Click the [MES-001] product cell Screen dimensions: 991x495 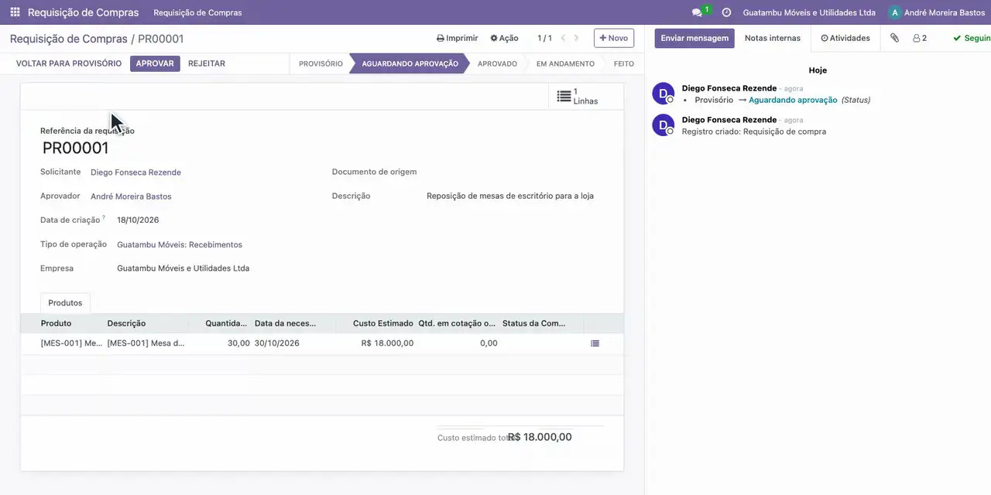pyautogui.click(x=71, y=343)
